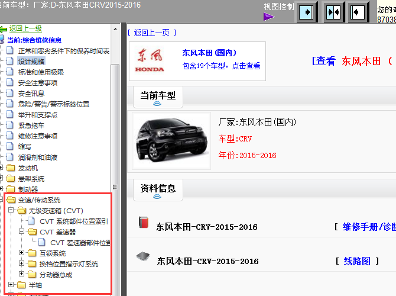Open CVT 差速器部件位置 document
This screenshot has height=296, width=396.
click(80, 243)
